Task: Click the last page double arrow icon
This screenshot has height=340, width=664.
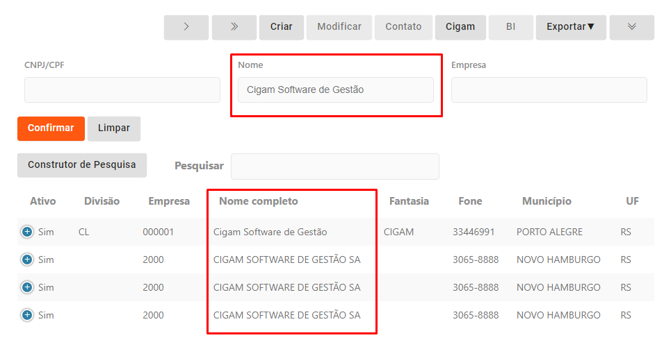Action: (x=234, y=27)
